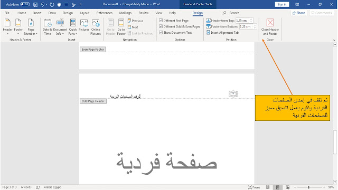Switch to Read Mode view icon
This screenshot has width=338, height=190.
pyautogui.click(x=268, y=187)
